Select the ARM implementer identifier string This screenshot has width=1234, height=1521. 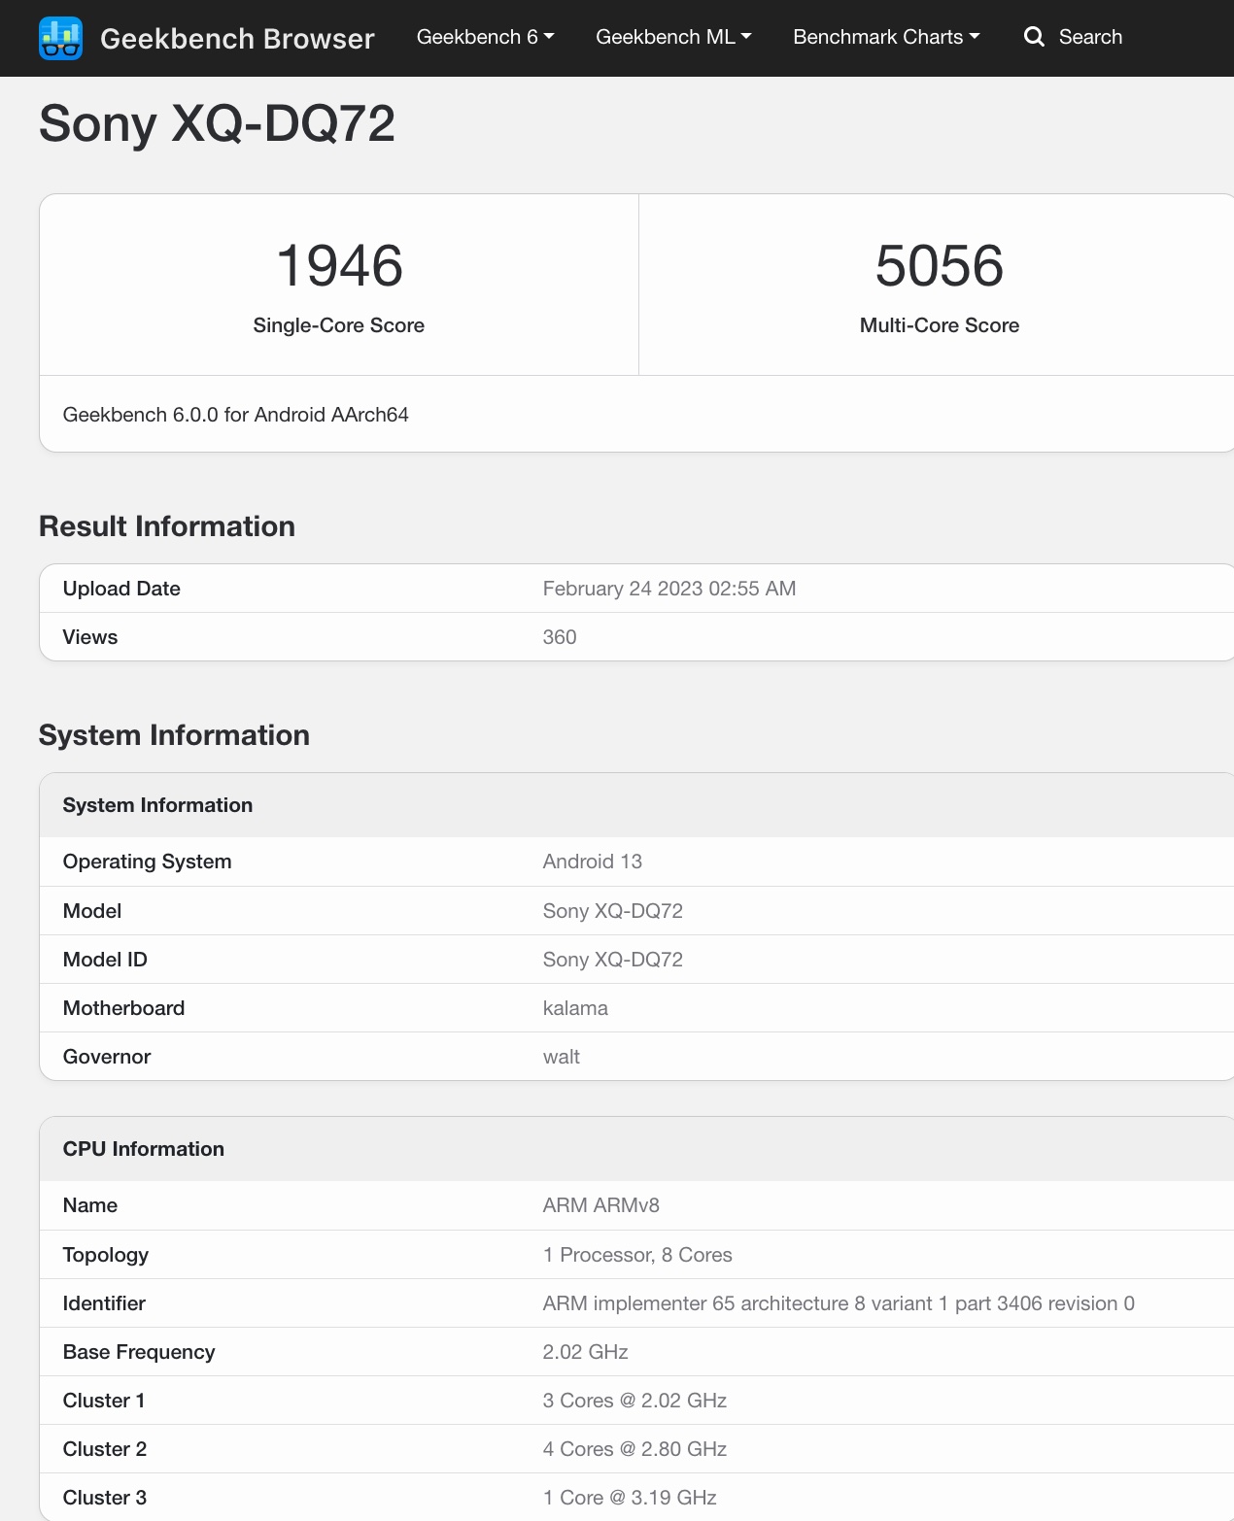[839, 1303]
